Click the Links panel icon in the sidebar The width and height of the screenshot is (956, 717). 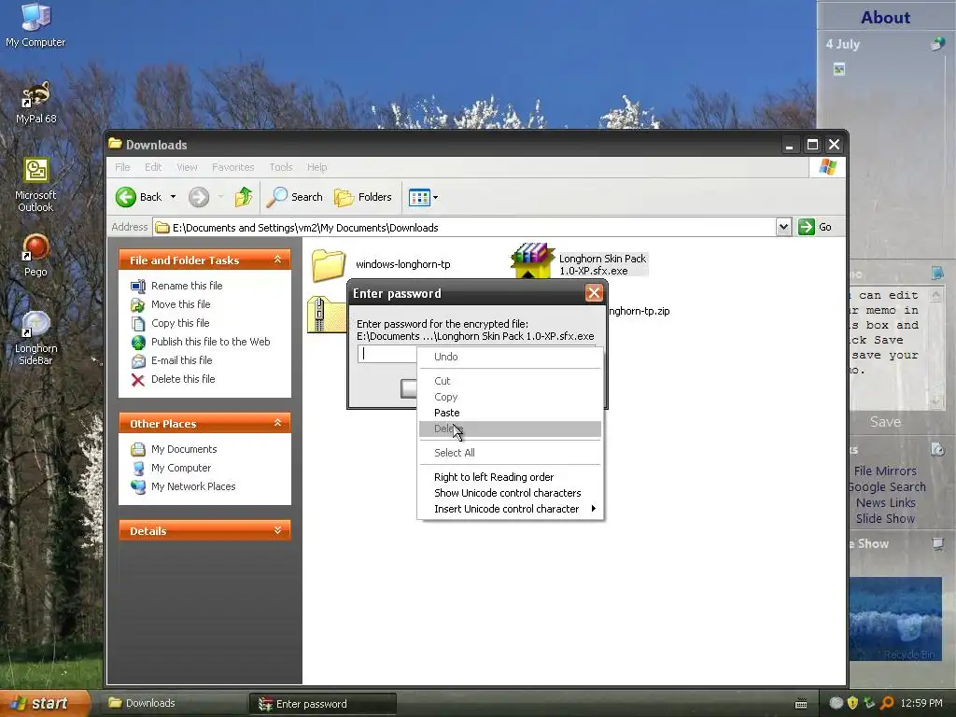pyautogui.click(x=937, y=450)
